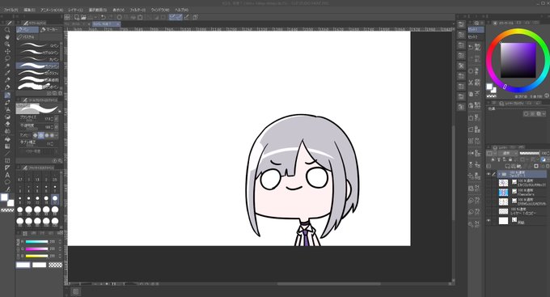Select the Eyedropper tool

pos(7,73)
